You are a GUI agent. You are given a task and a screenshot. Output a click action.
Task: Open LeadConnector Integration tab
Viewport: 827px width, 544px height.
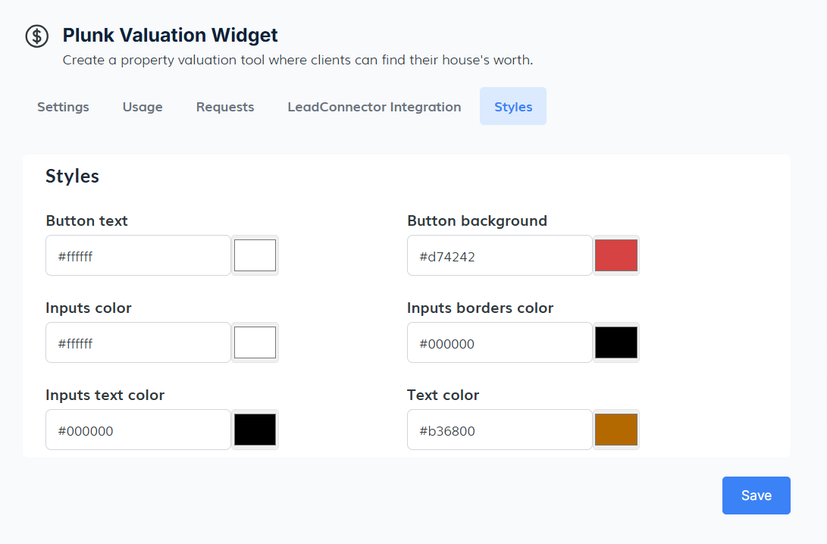(x=374, y=107)
